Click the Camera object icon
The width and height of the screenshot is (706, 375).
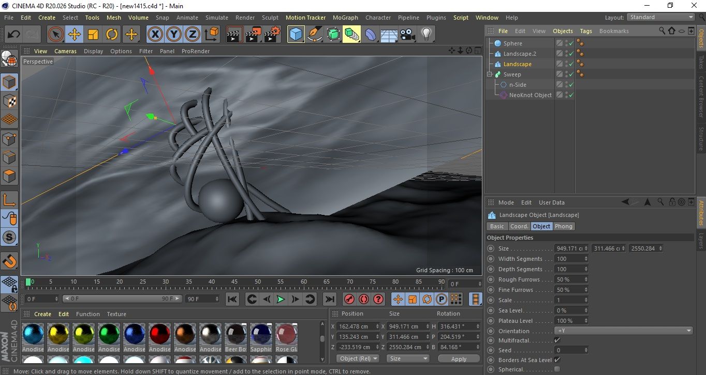pos(408,35)
